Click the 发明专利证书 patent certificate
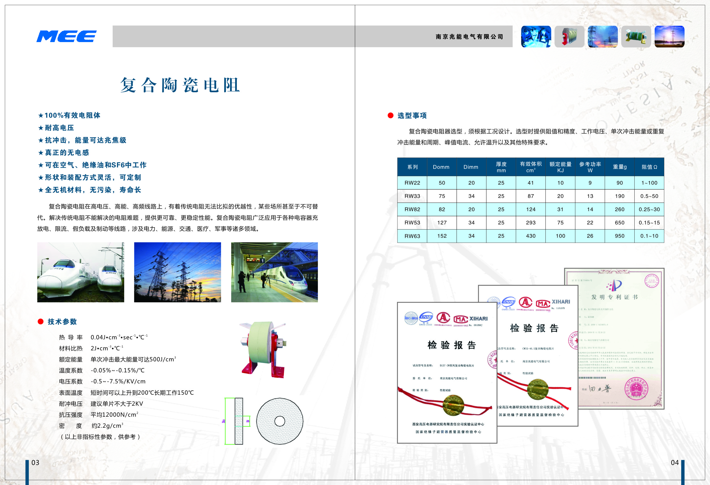This screenshot has height=485, width=710. click(620, 336)
